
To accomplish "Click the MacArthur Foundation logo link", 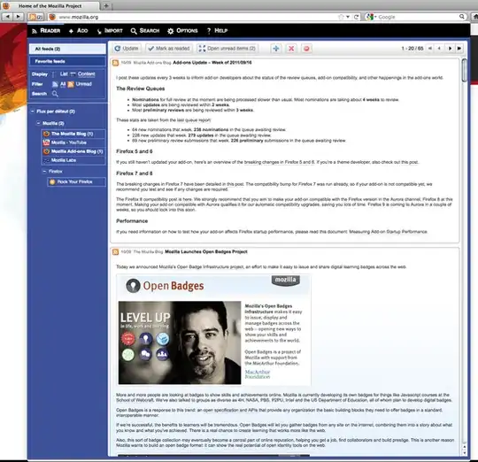I will tap(258, 374).
